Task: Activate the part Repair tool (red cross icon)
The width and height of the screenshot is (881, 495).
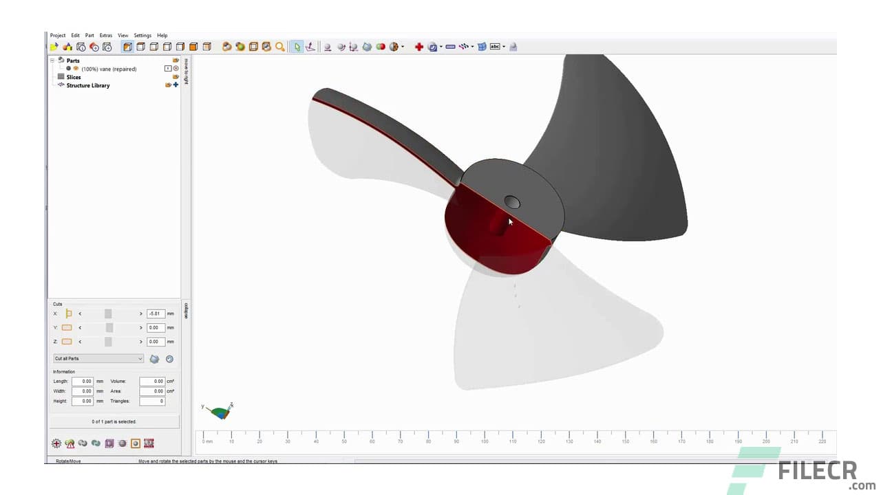Action: click(420, 46)
